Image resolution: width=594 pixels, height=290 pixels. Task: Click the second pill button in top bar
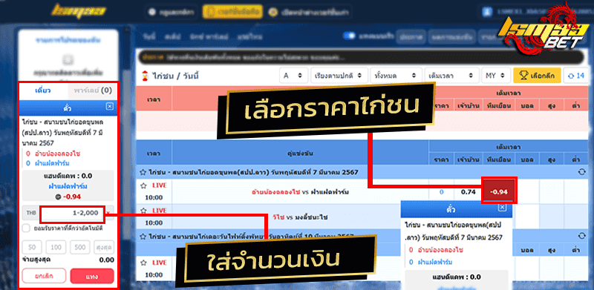(452, 37)
